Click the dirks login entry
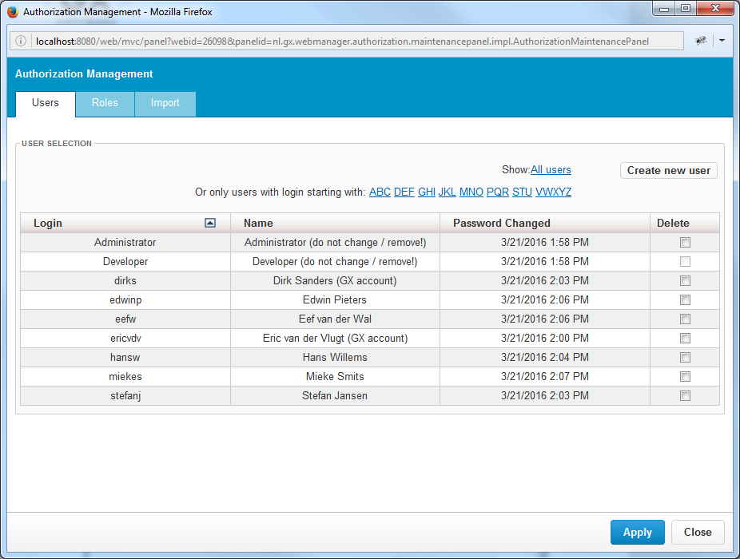The width and height of the screenshot is (740, 559). pyautogui.click(x=125, y=280)
